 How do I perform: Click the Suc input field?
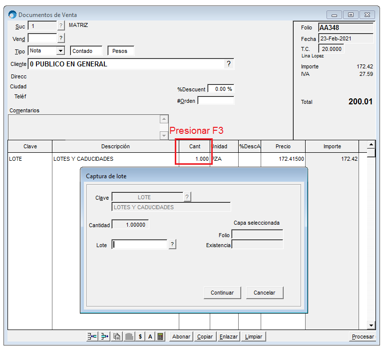coord(42,26)
